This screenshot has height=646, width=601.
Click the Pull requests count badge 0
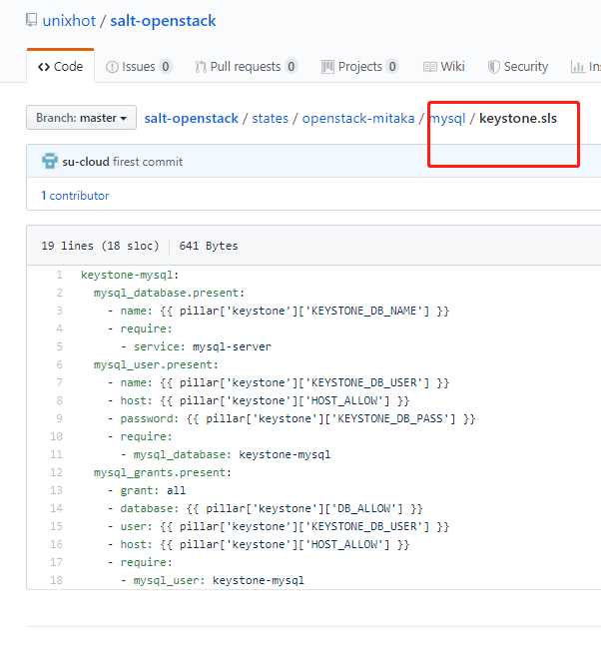coord(292,66)
